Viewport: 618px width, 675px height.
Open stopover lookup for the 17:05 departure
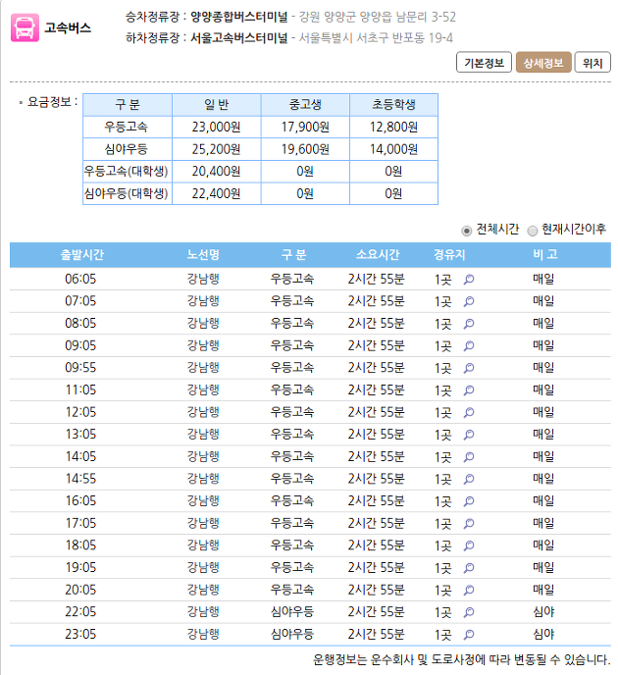click(469, 524)
